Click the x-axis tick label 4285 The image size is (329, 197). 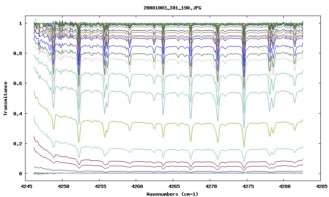[321, 186]
